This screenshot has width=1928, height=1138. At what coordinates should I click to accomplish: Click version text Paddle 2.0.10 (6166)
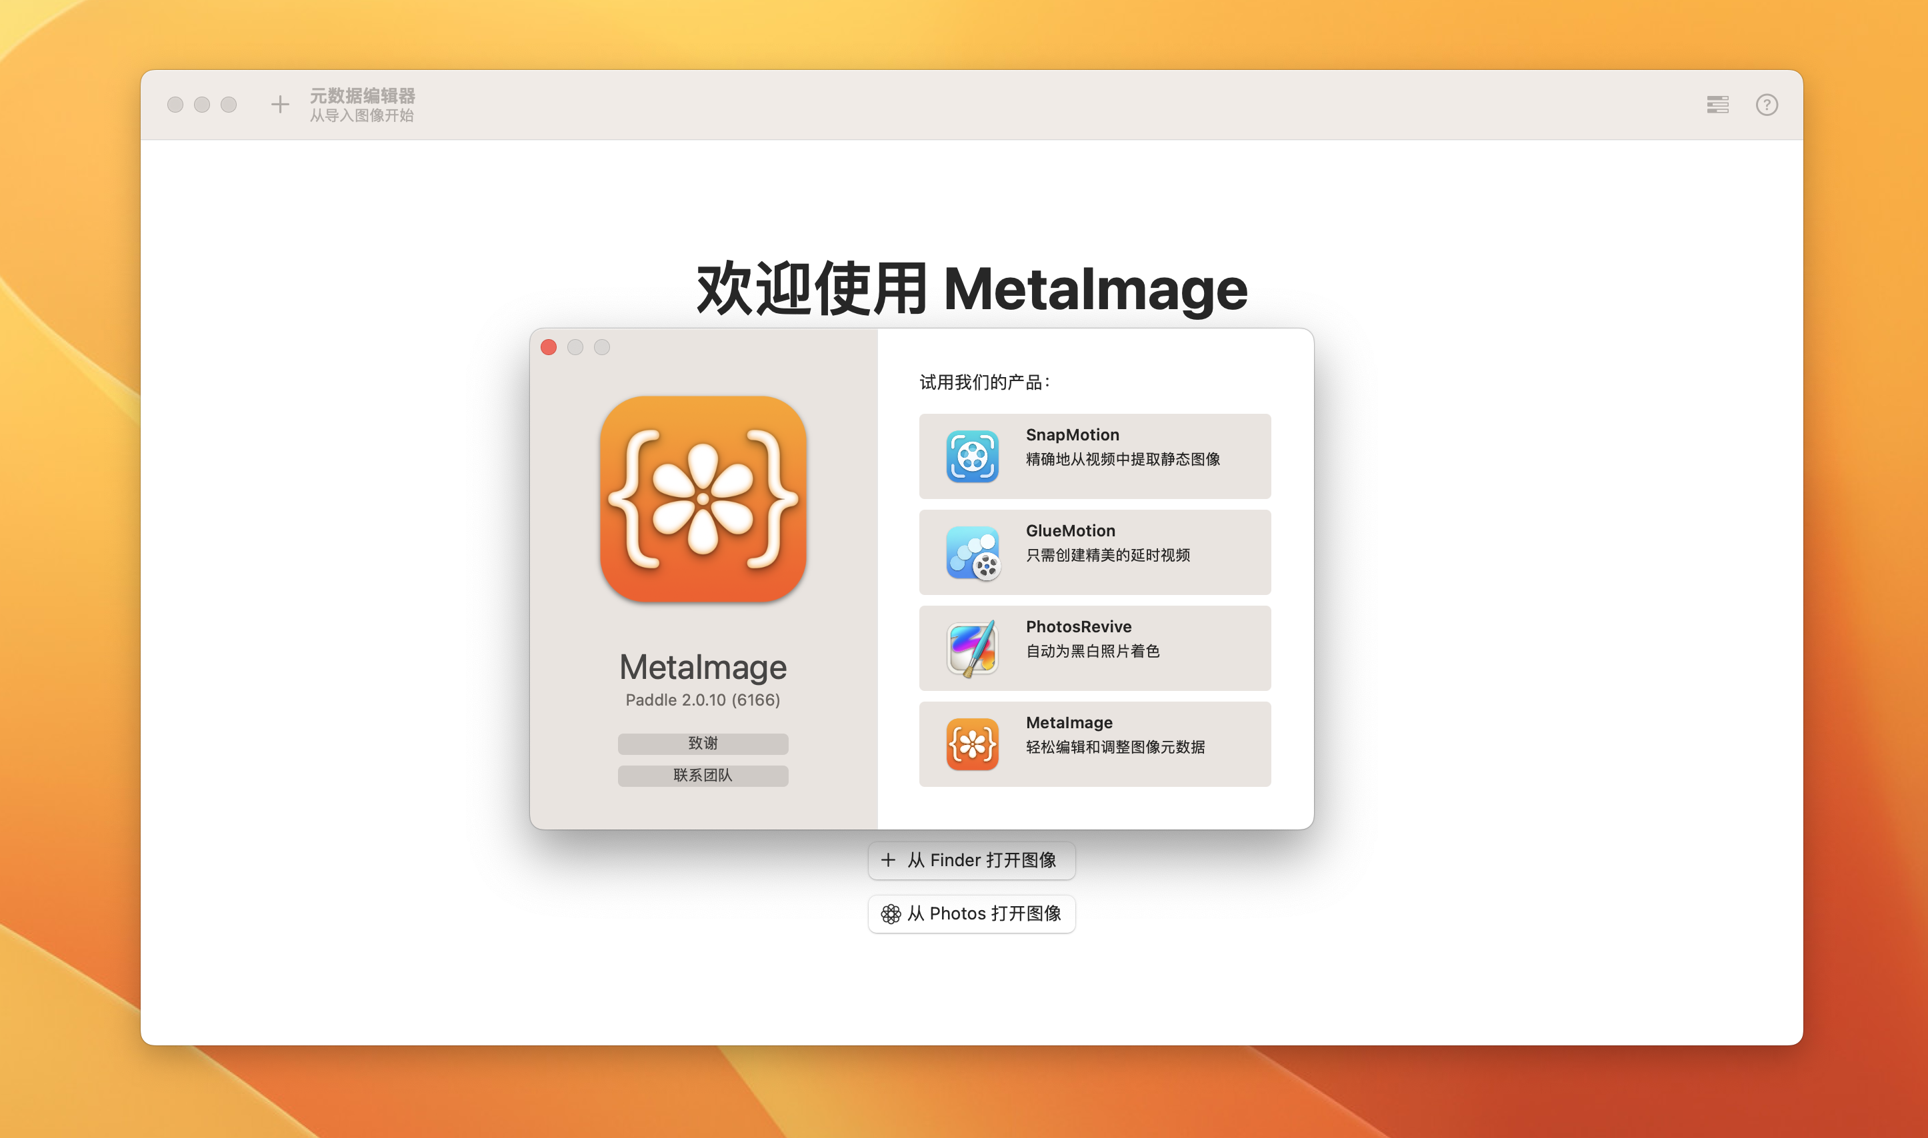pyautogui.click(x=703, y=700)
